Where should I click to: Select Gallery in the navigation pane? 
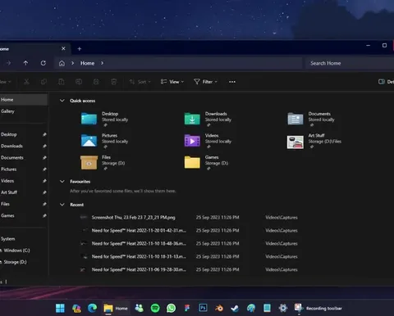click(x=24, y=111)
